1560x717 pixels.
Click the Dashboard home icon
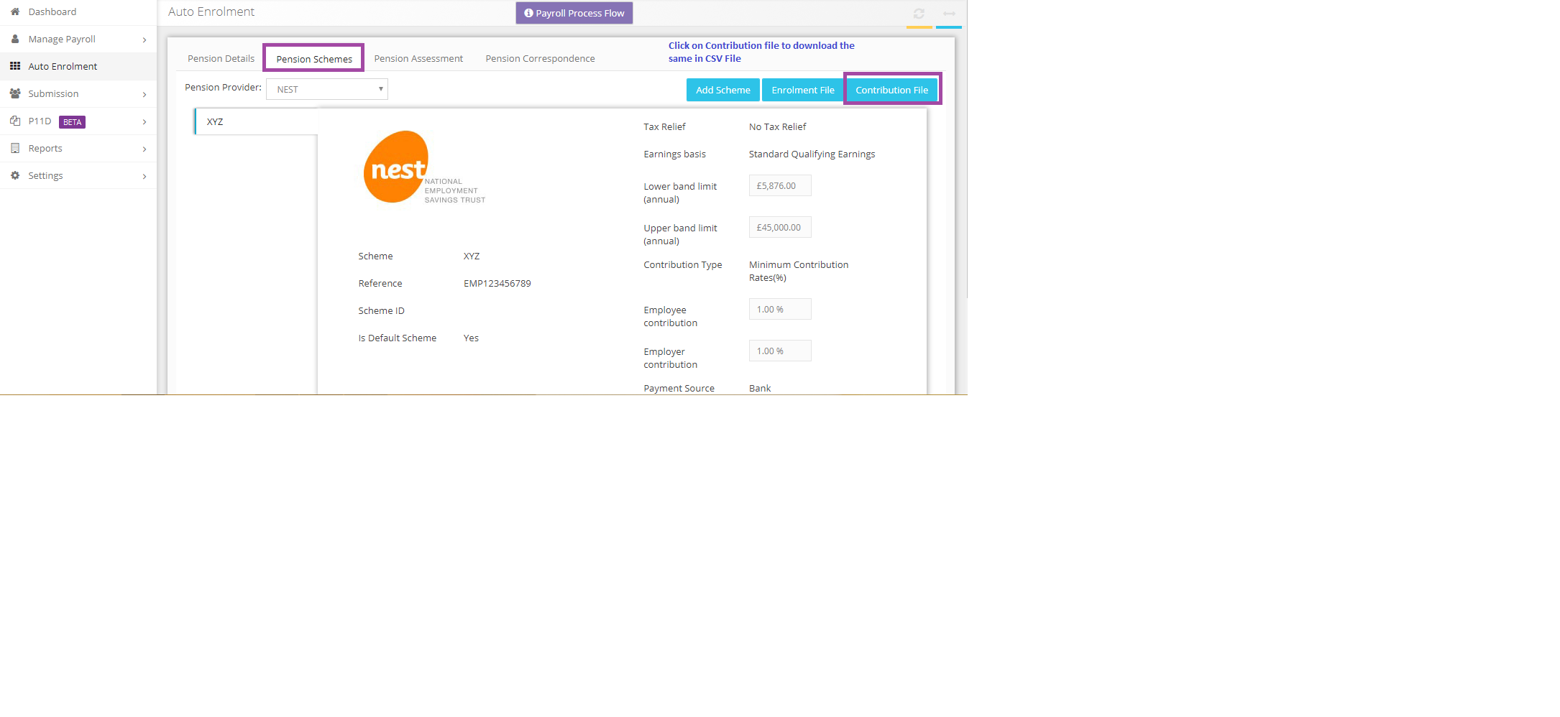pyautogui.click(x=15, y=11)
